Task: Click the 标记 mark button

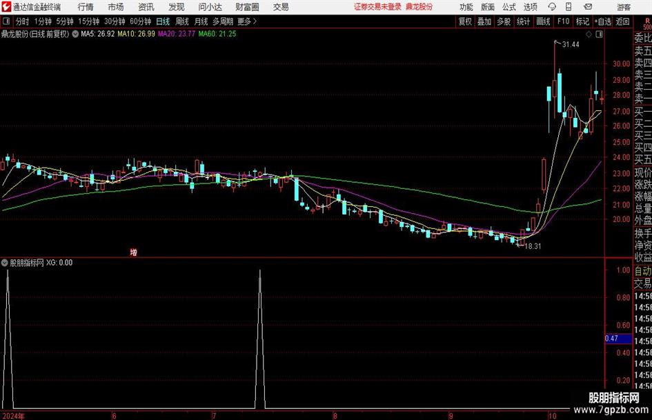Action: [582, 21]
